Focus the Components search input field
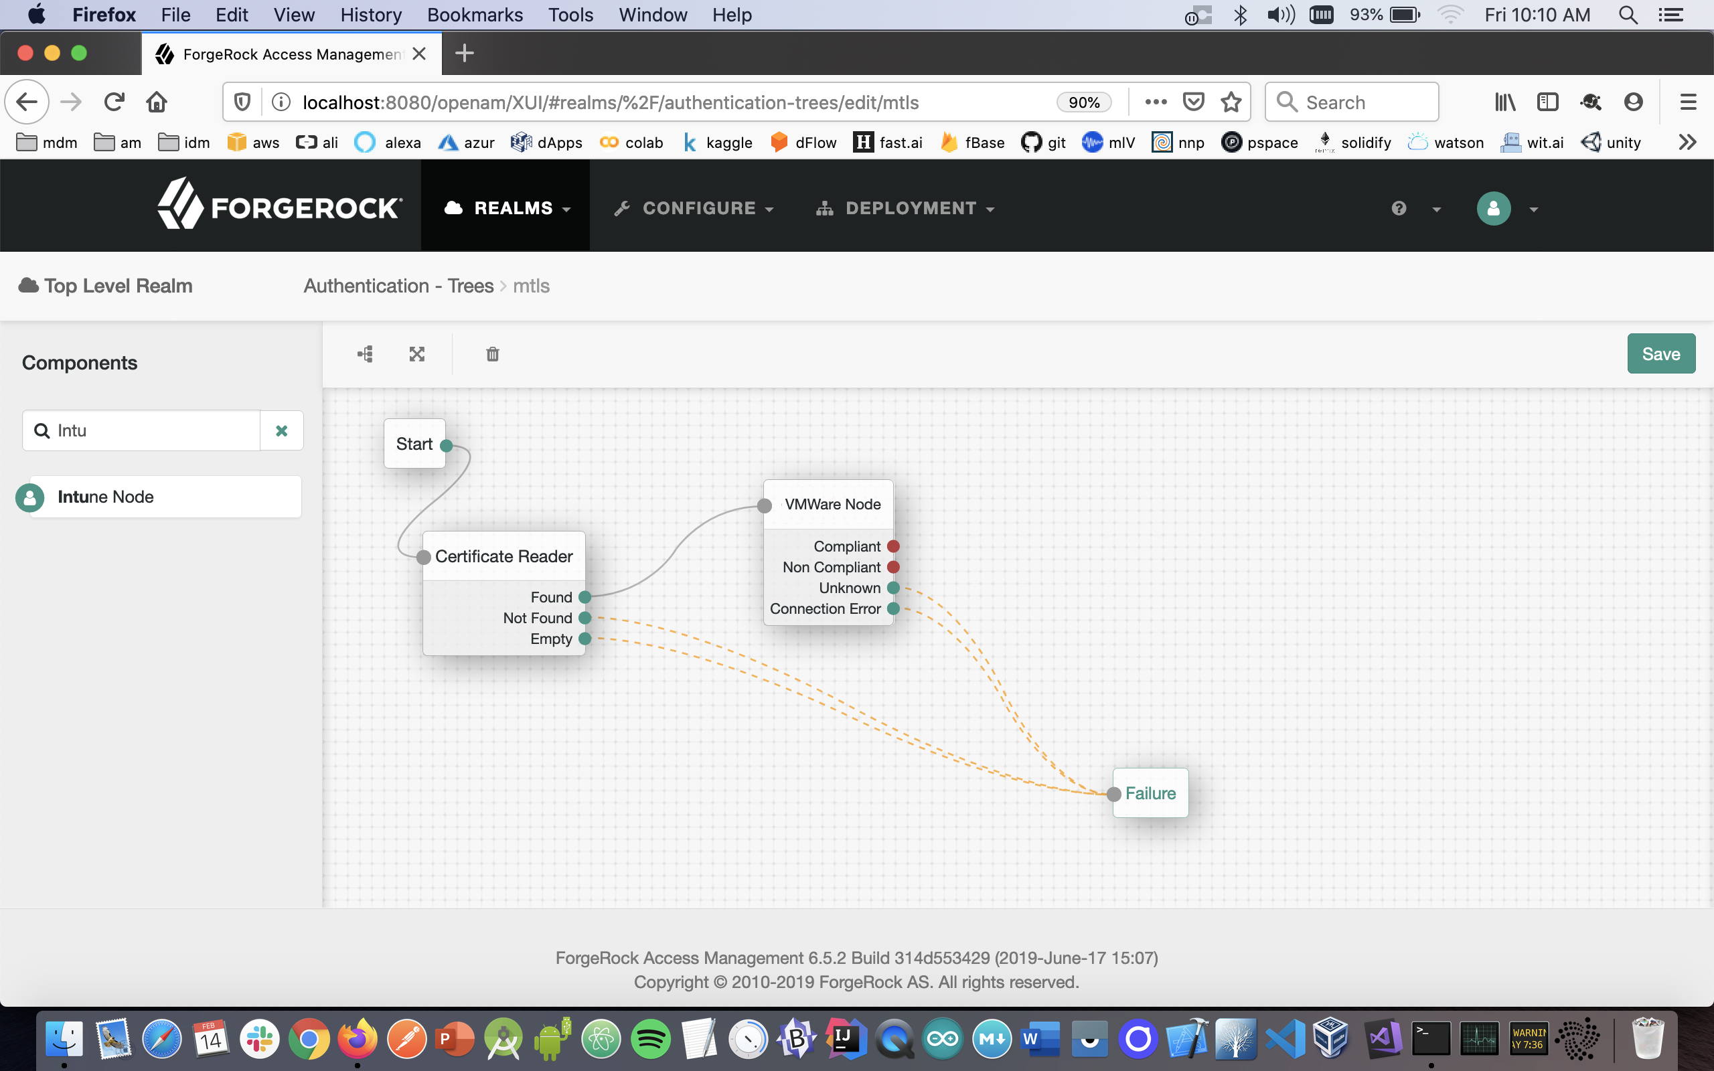 156,430
